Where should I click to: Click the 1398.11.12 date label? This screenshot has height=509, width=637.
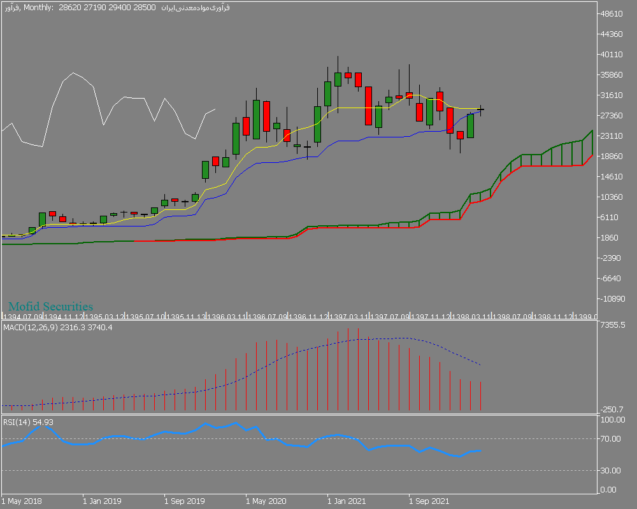pyautogui.click(x=553, y=317)
